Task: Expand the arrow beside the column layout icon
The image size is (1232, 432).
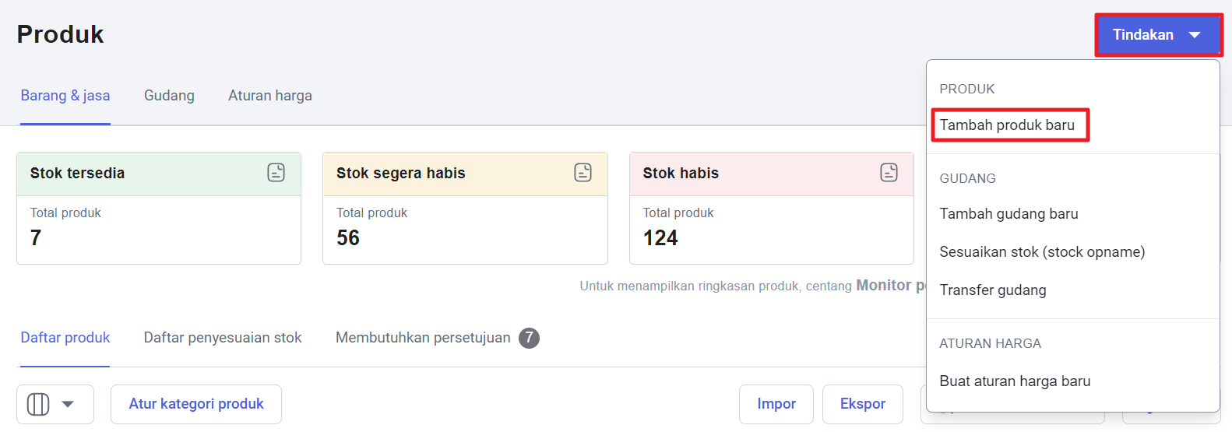Action: click(68, 404)
